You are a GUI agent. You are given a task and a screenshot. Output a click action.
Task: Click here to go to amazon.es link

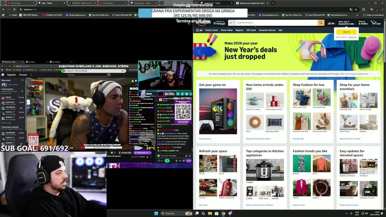354,74
